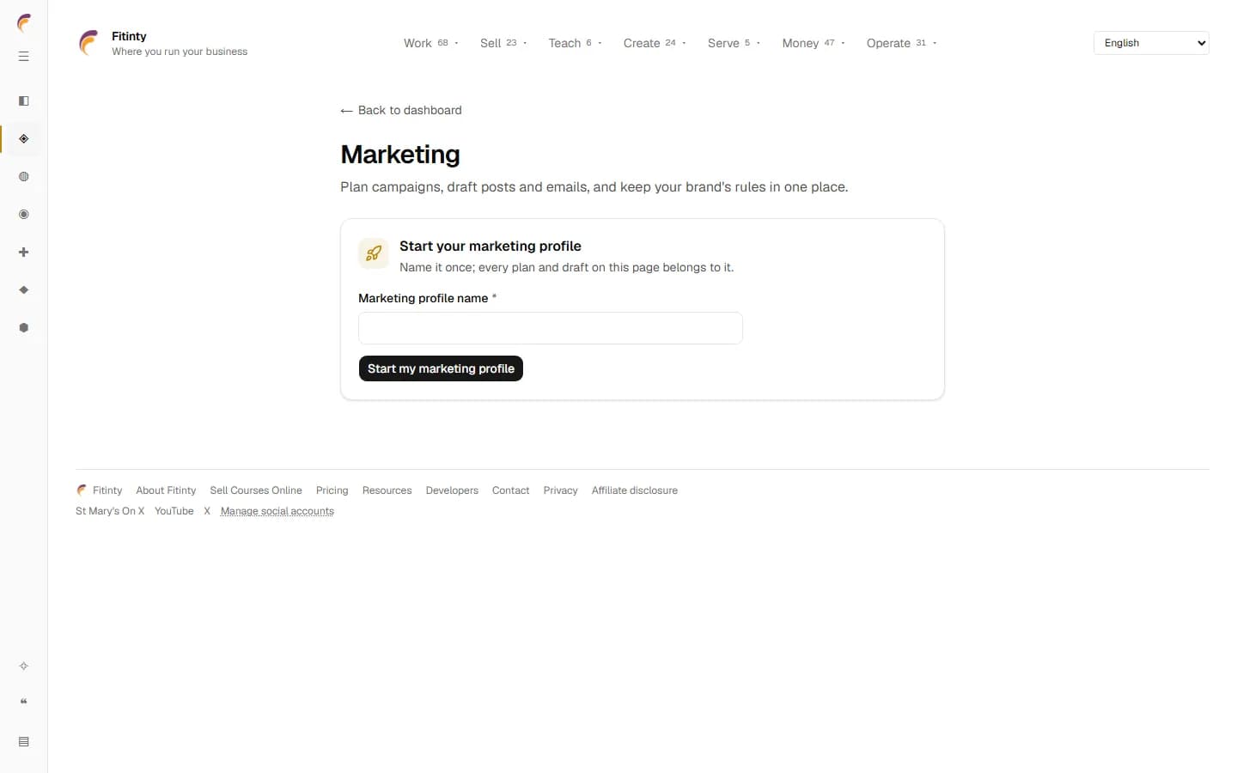
Task: Open the Contact footer link
Action: 511,490
